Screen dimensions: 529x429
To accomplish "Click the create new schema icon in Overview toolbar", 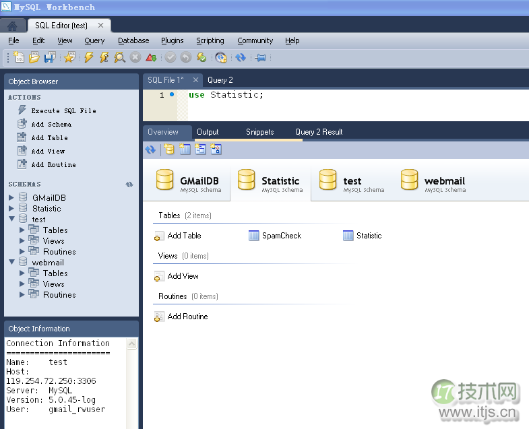I will (x=169, y=150).
